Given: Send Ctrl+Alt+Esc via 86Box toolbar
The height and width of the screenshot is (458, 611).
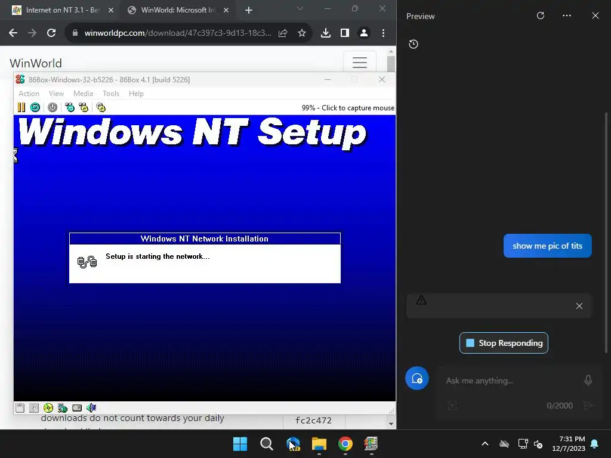Looking at the screenshot, I should [84, 107].
